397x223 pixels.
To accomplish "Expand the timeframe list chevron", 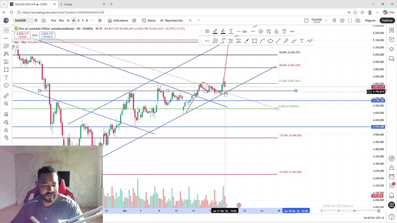I will (91, 20).
